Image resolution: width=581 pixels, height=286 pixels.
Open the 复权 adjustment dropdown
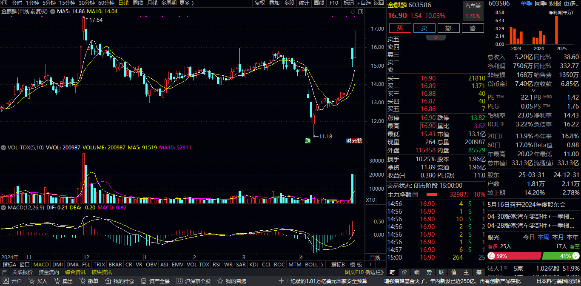tap(260, 3)
